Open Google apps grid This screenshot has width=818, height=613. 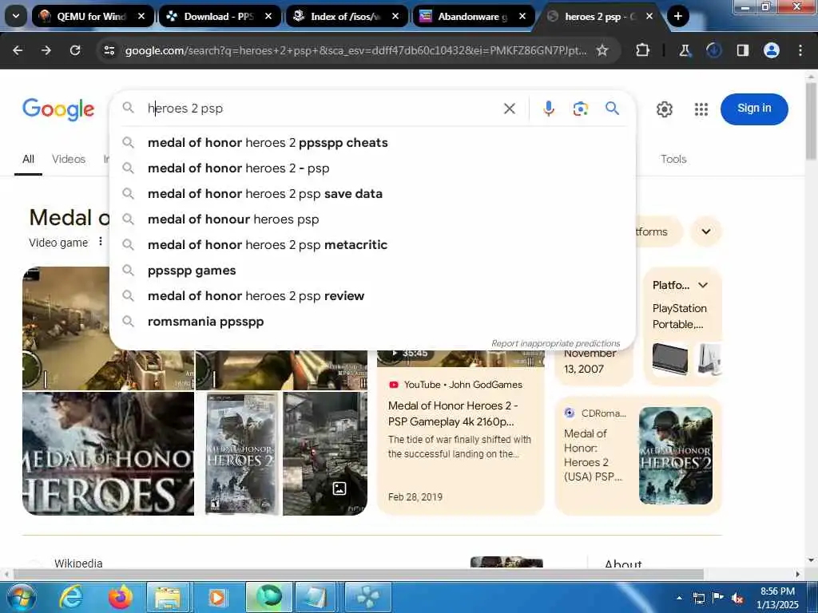point(701,109)
